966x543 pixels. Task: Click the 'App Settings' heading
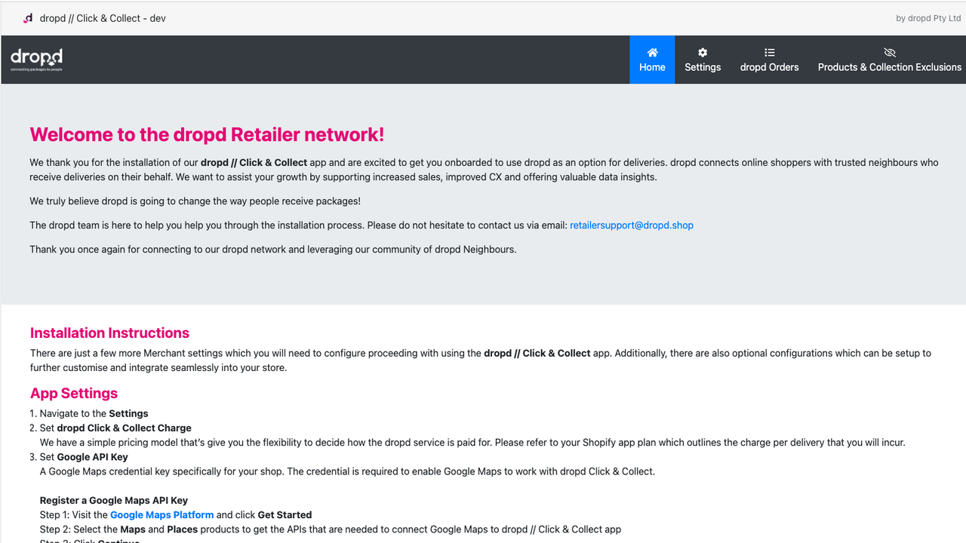74,393
